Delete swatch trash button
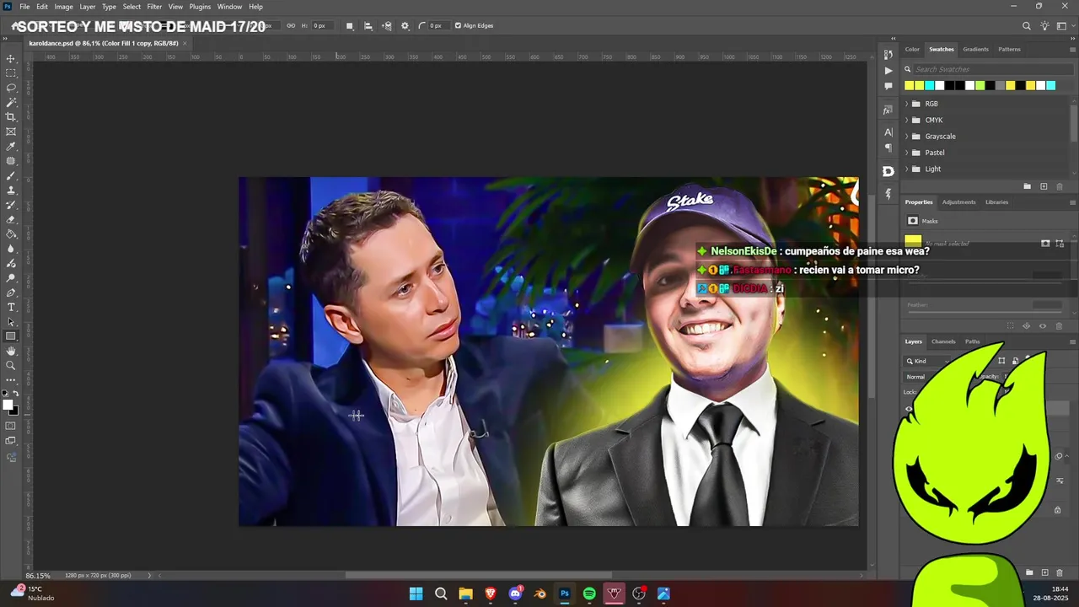 click(x=1060, y=186)
